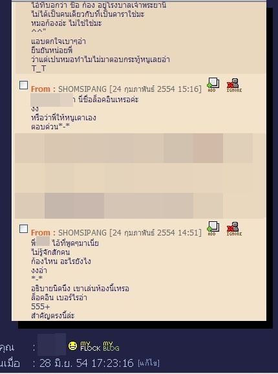Click ADD icon on the 14:51 message
Screen dimensions: 278x374
(213, 228)
